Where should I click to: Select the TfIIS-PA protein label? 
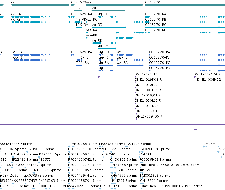coord(82,63)
